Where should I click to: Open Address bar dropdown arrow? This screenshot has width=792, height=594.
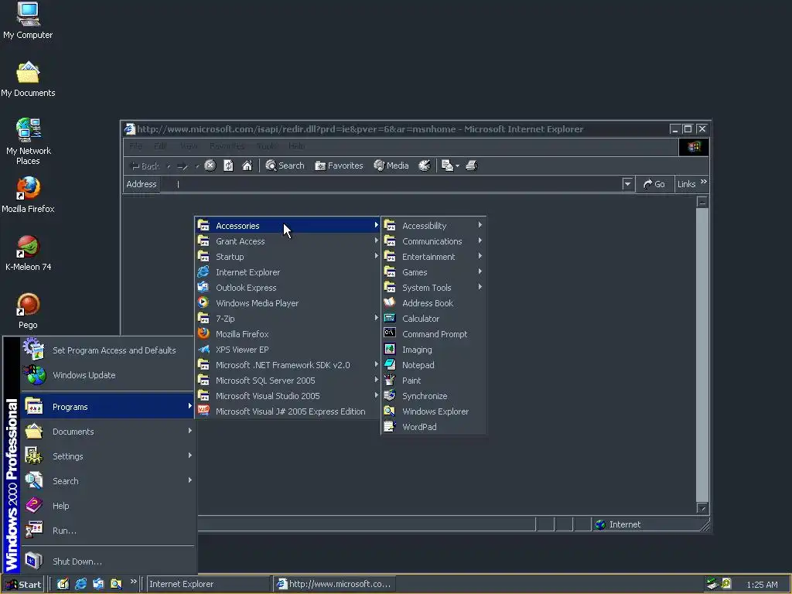coord(627,184)
